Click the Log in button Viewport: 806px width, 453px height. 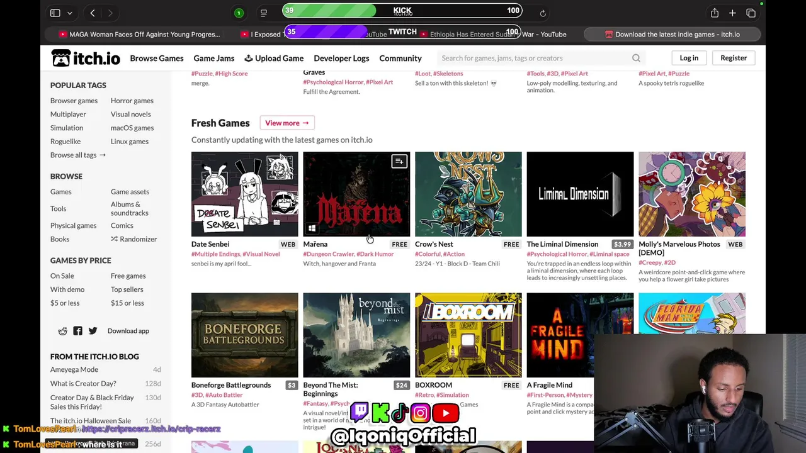point(689,58)
